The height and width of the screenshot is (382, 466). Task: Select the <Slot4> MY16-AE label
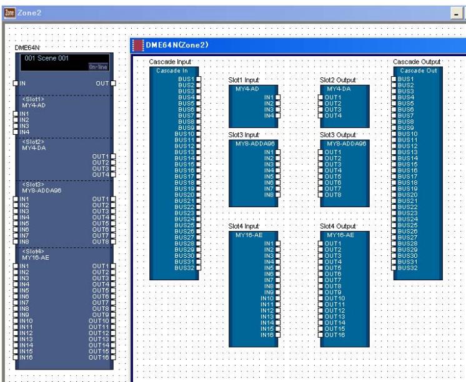(36, 255)
